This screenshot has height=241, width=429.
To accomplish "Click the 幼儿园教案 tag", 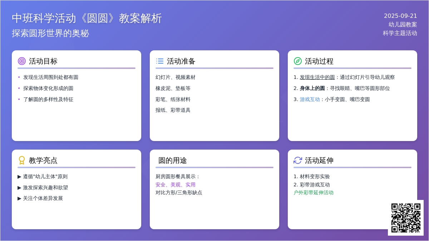I will 403,25.
